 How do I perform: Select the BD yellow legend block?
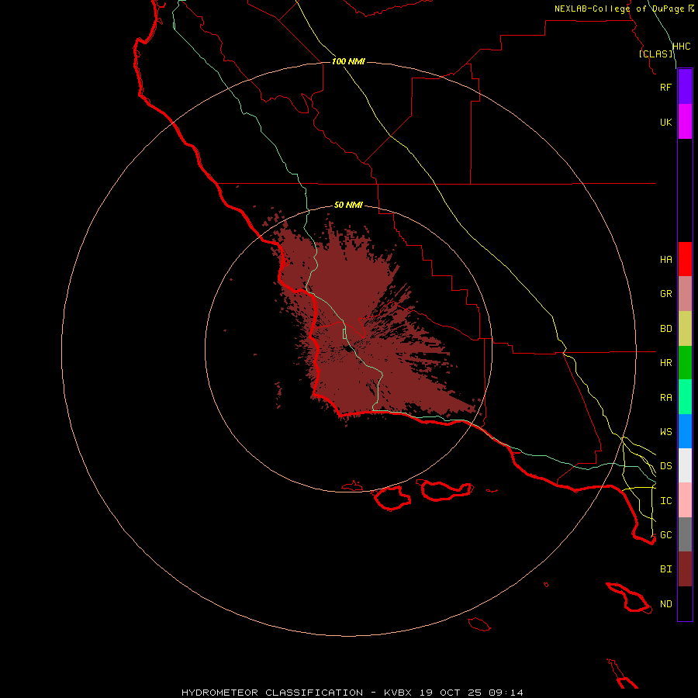click(x=685, y=329)
